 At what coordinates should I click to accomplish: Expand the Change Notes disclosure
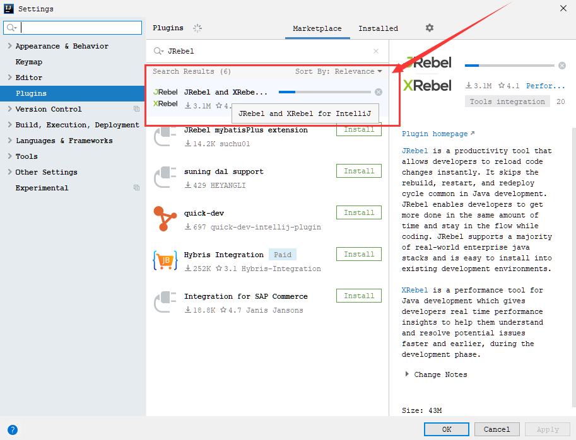pyautogui.click(x=407, y=374)
